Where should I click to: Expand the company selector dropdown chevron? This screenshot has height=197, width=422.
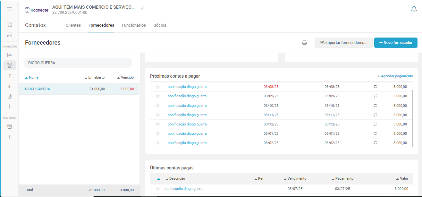point(142,8)
